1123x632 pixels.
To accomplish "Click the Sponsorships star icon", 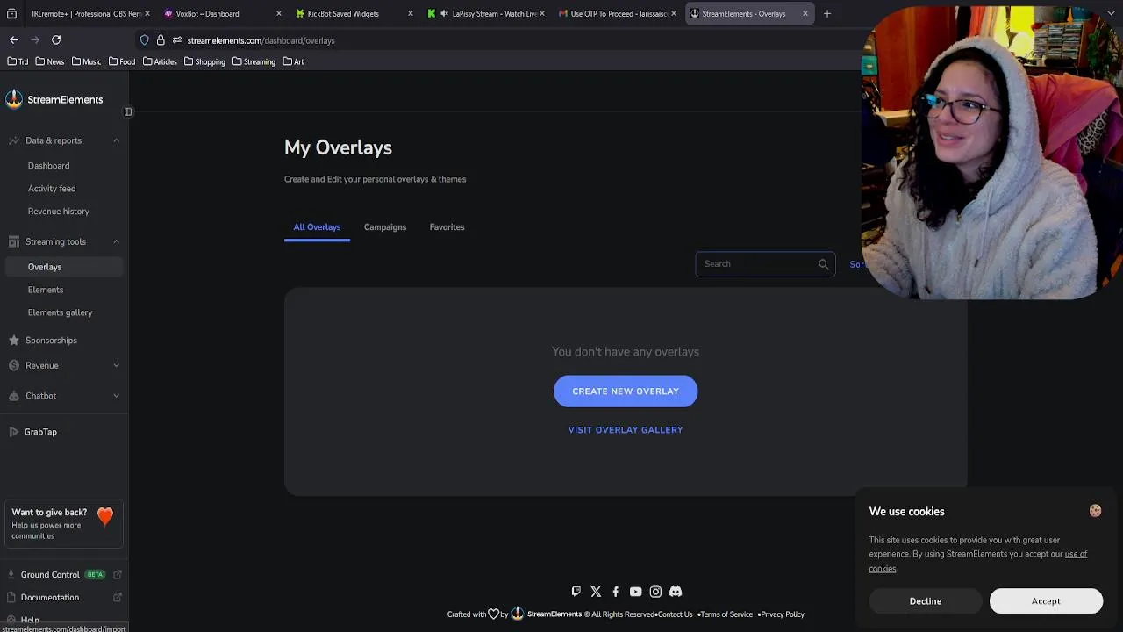I will click(x=13, y=340).
